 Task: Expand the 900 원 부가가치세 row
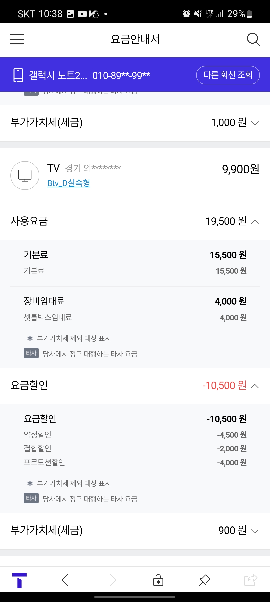[255, 531]
